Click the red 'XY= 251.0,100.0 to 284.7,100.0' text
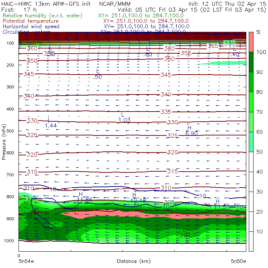Viewport: 268px width, 268px height. [146, 21]
